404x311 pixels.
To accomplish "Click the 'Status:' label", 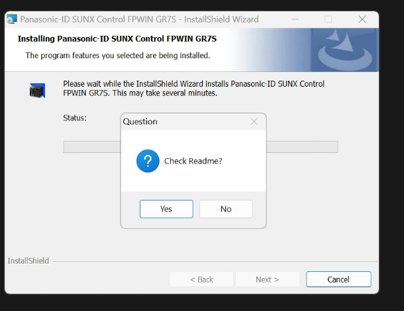I will point(75,118).
